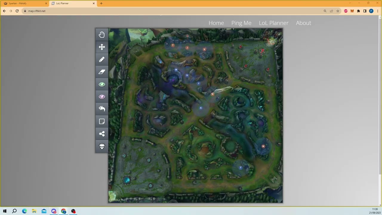Image resolution: width=382 pixels, height=215 pixels.
Task: Toggle the browser side panel
Action: click(x=365, y=11)
